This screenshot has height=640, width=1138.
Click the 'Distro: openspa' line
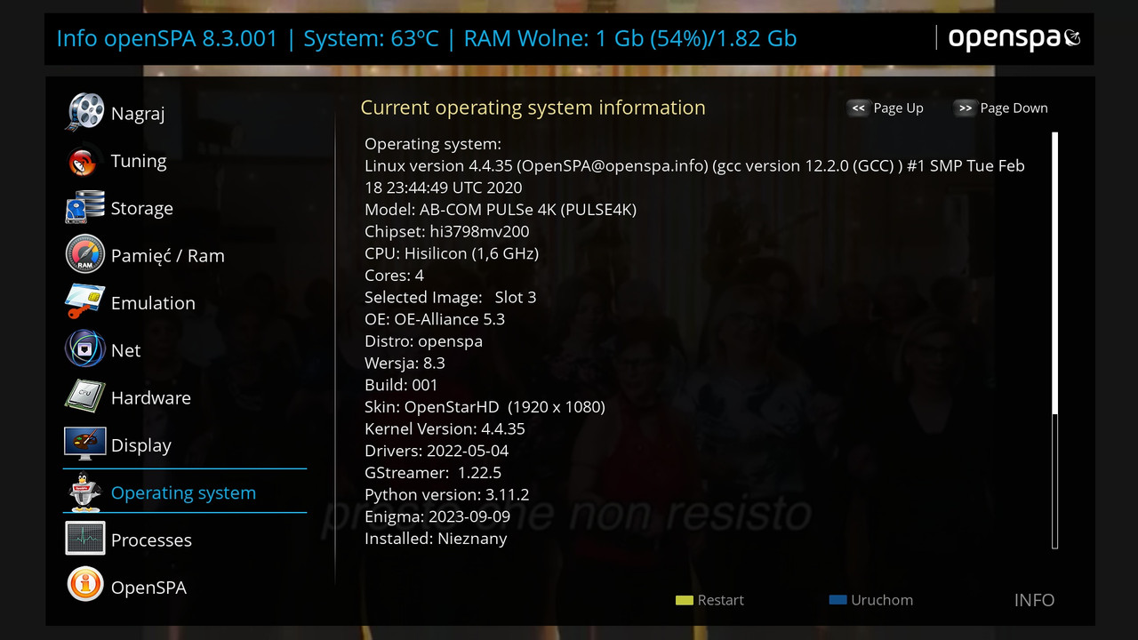tap(424, 340)
